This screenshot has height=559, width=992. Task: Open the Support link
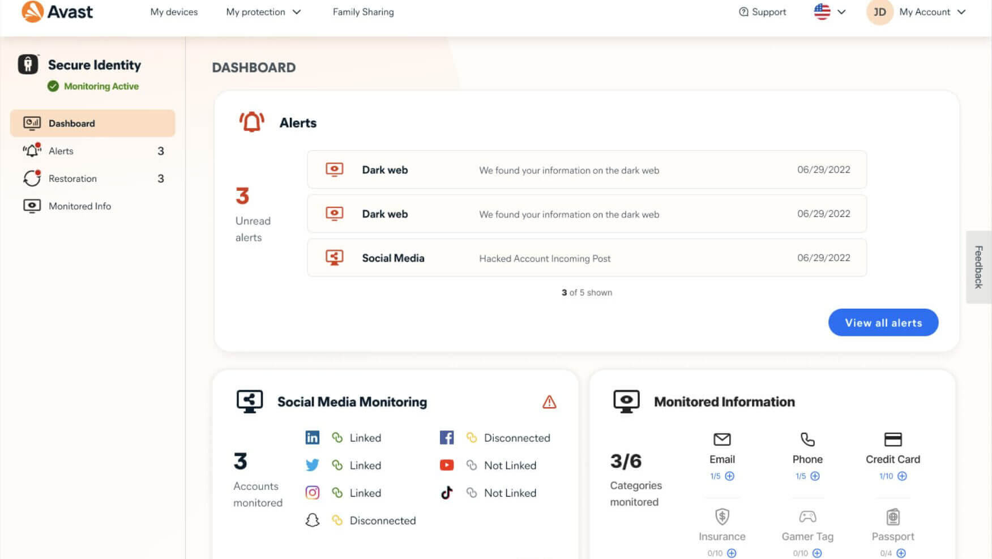(762, 12)
